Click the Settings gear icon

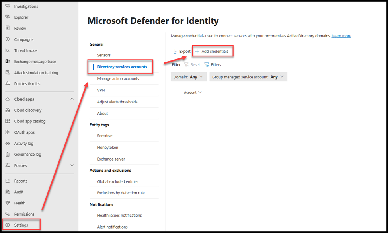point(8,225)
